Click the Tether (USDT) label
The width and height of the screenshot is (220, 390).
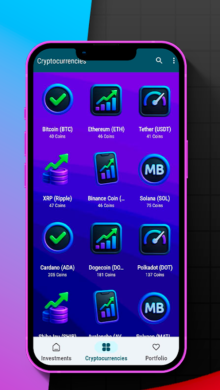[x=155, y=129]
